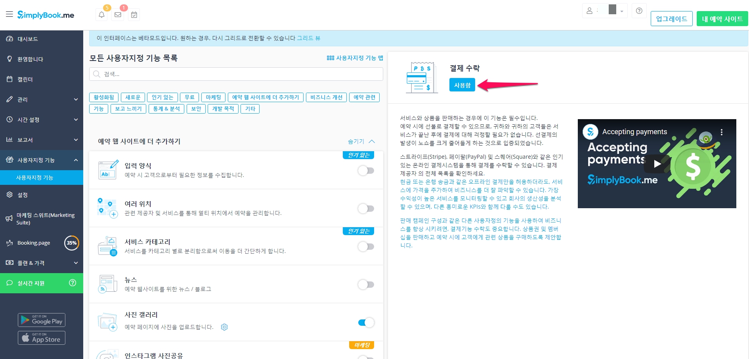Image resolution: width=749 pixels, height=359 pixels.
Task: Open the notifications bell icon
Action: coord(101,15)
